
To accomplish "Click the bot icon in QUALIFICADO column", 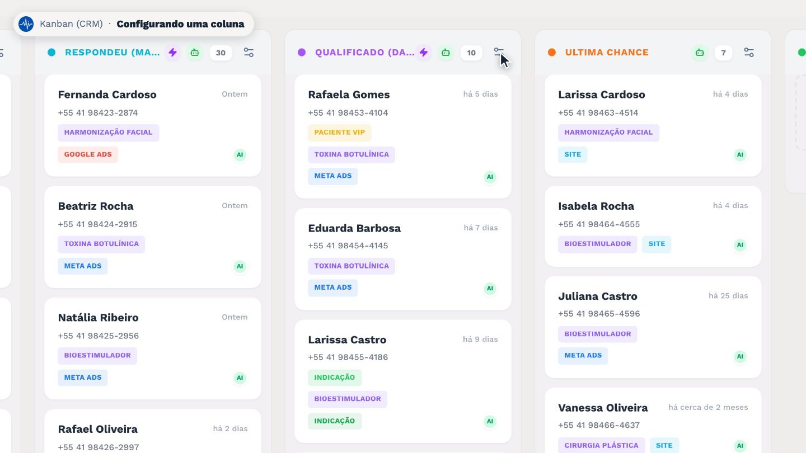I will pos(446,53).
